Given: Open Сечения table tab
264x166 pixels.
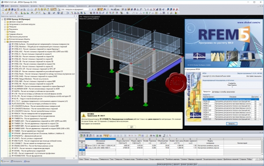Looking at the screenshot, I should (x=184, y=159).
